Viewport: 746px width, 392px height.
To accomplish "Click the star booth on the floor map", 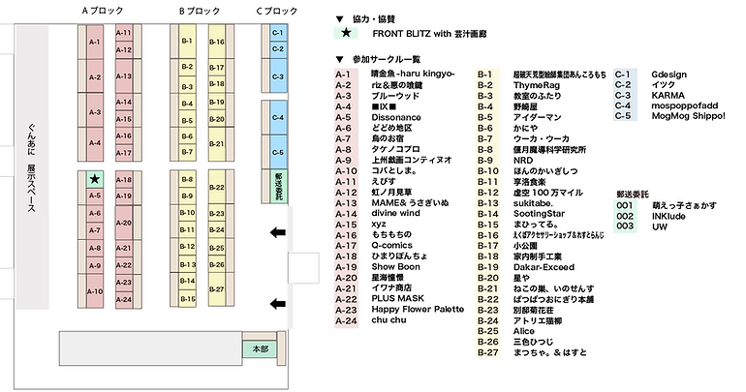I will click(95, 179).
